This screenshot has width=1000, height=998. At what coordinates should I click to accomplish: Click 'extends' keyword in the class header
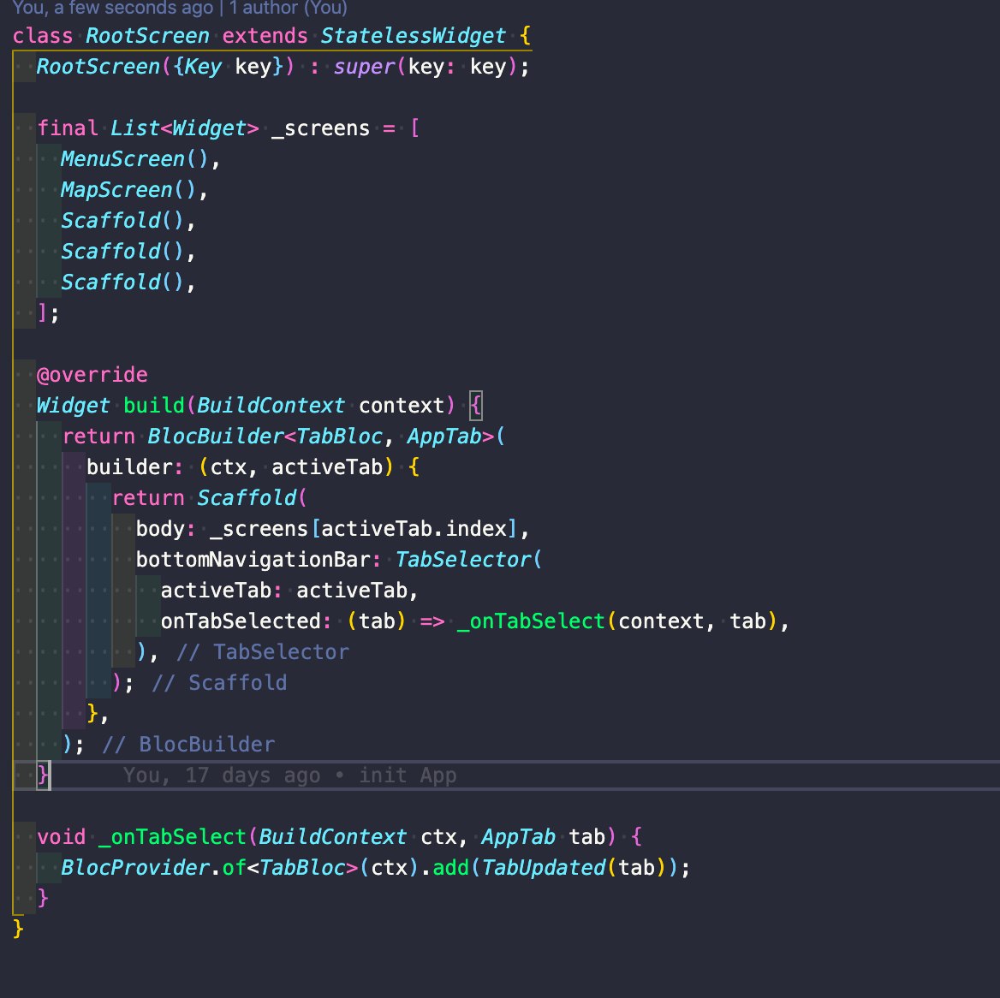coord(265,36)
